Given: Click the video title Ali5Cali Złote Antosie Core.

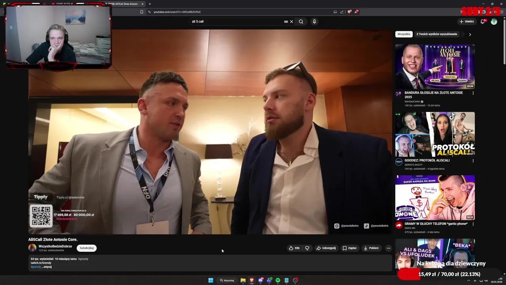Looking at the screenshot, I should coord(53,239).
